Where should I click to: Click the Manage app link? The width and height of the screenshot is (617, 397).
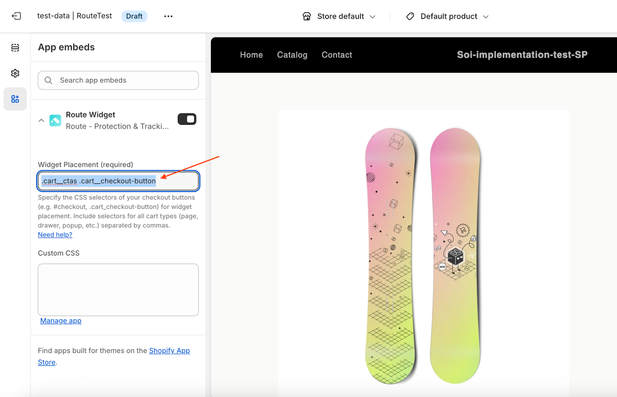coord(61,321)
